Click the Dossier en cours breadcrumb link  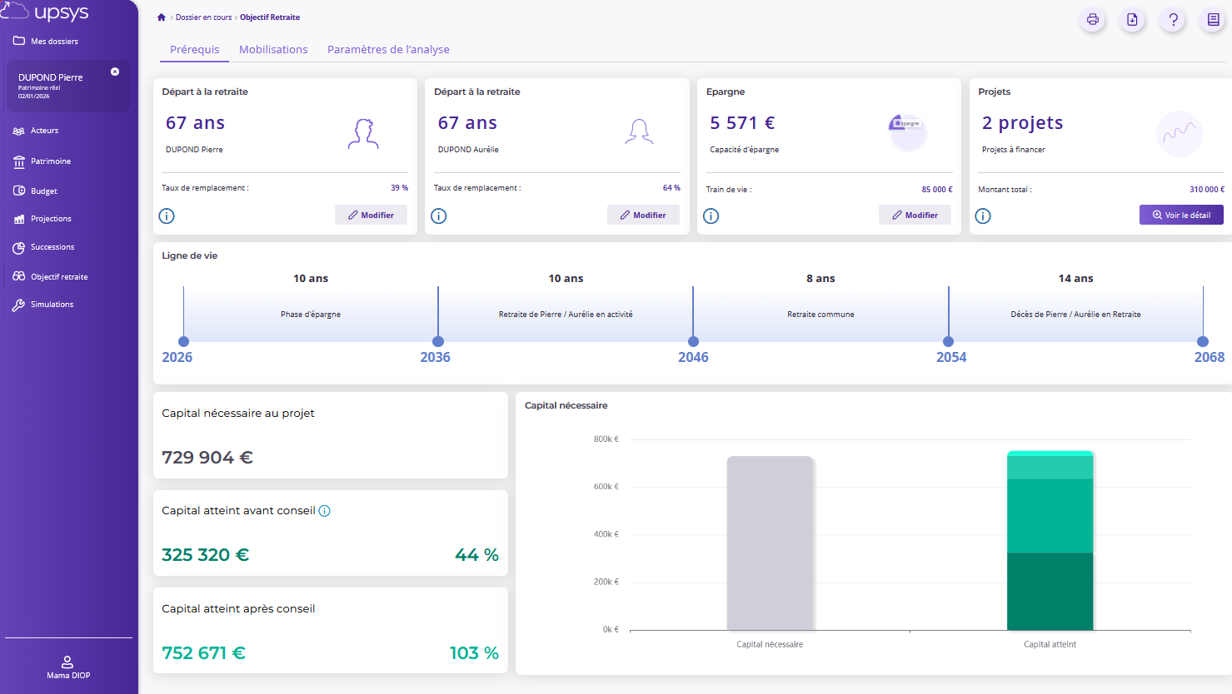tap(203, 17)
